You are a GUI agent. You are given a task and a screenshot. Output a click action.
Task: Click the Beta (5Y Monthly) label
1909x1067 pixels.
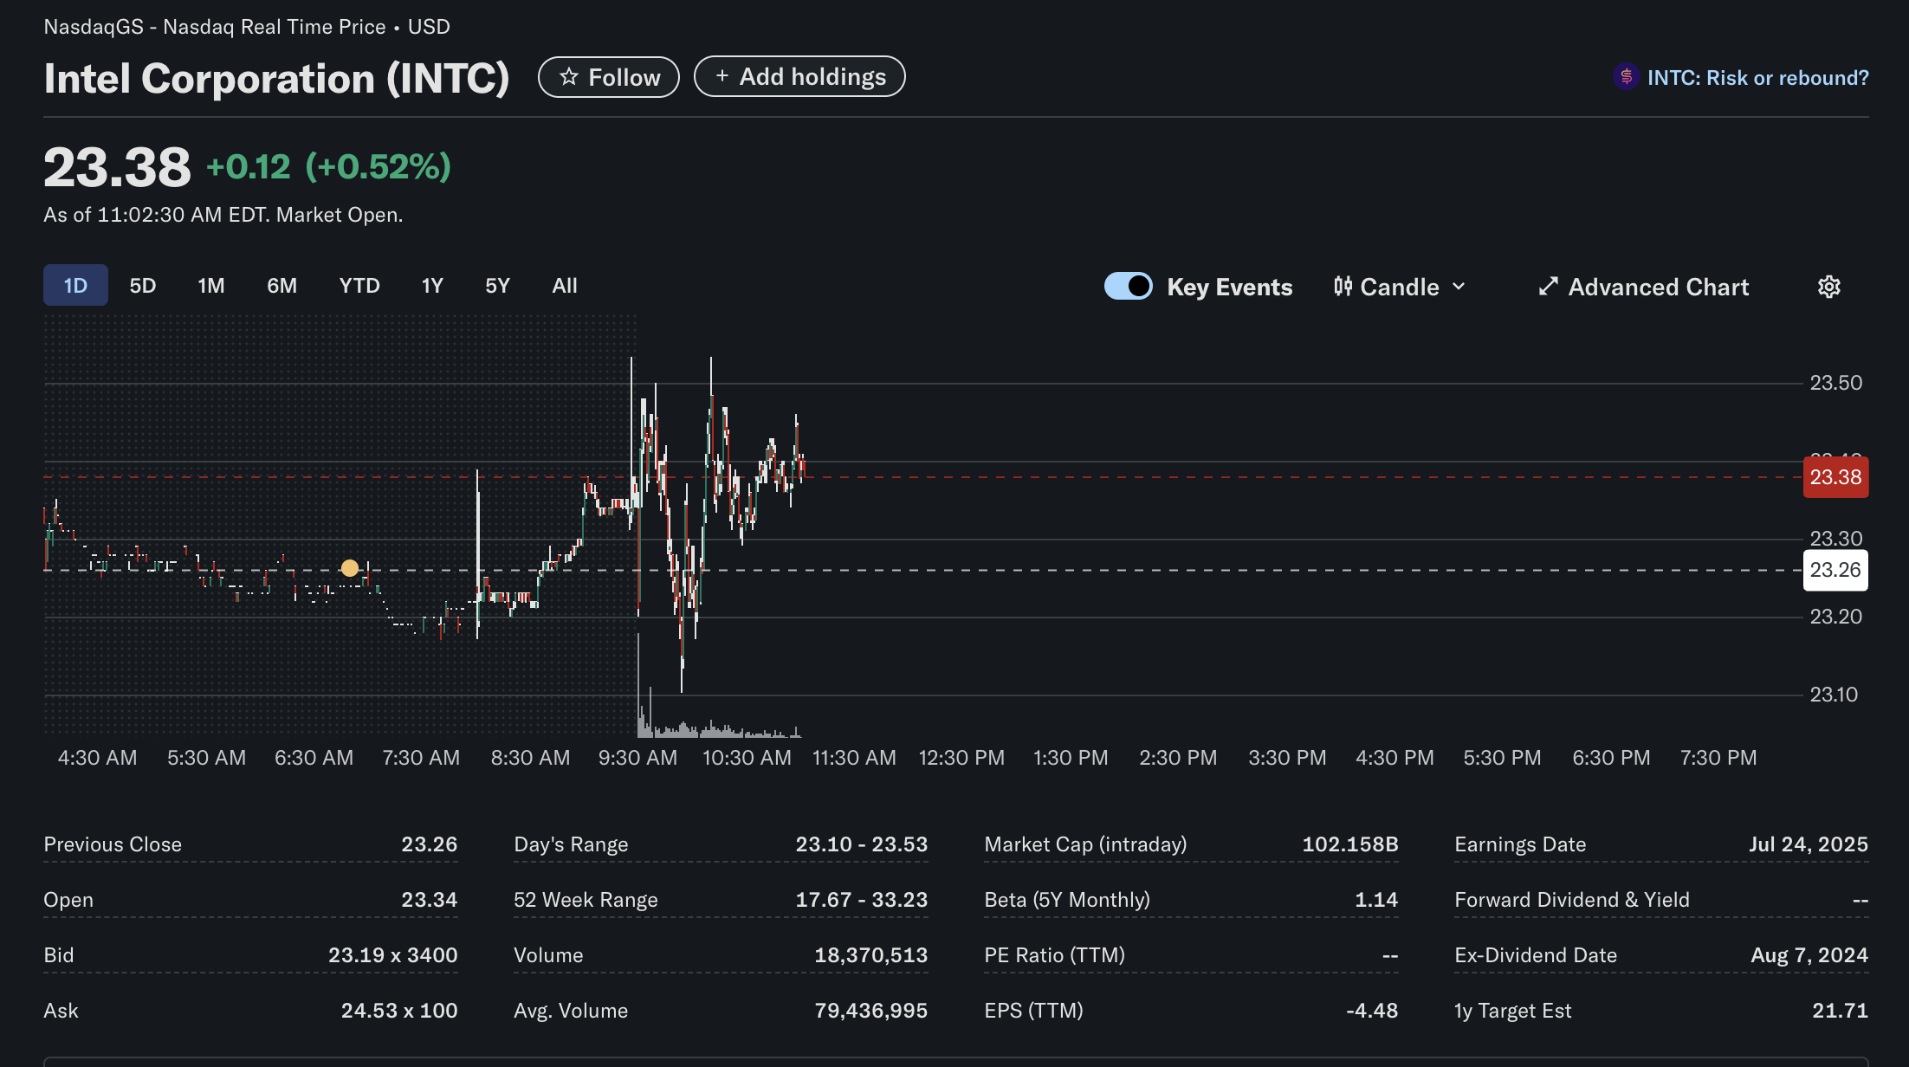tap(1067, 900)
